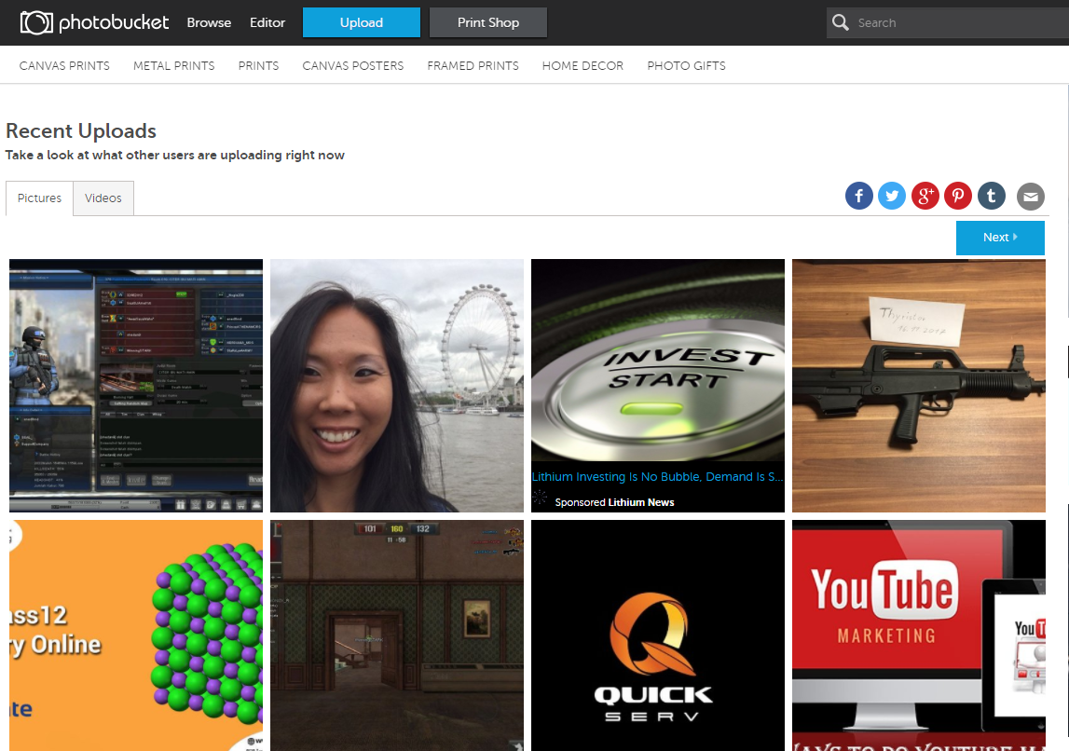Open Photo Gifts category
The width and height of the screenshot is (1069, 751).
(x=687, y=65)
